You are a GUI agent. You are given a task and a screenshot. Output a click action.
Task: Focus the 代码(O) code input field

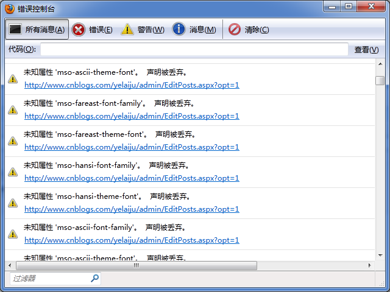click(x=194, y=49)
